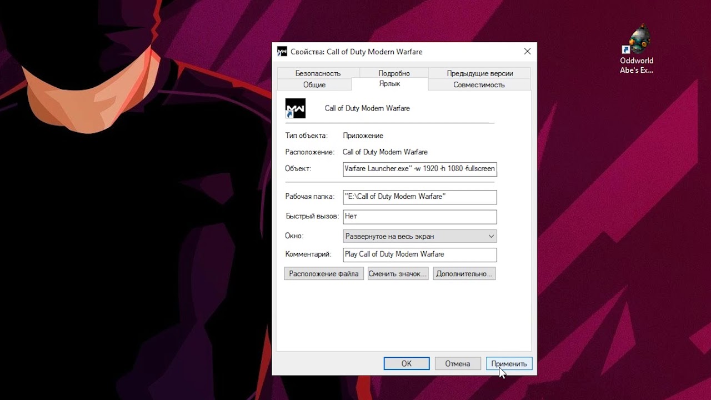711x400 pixels.
Task: Click the Расположение value Call of Duty Modern Warfare
Action: tap(385, 152)
